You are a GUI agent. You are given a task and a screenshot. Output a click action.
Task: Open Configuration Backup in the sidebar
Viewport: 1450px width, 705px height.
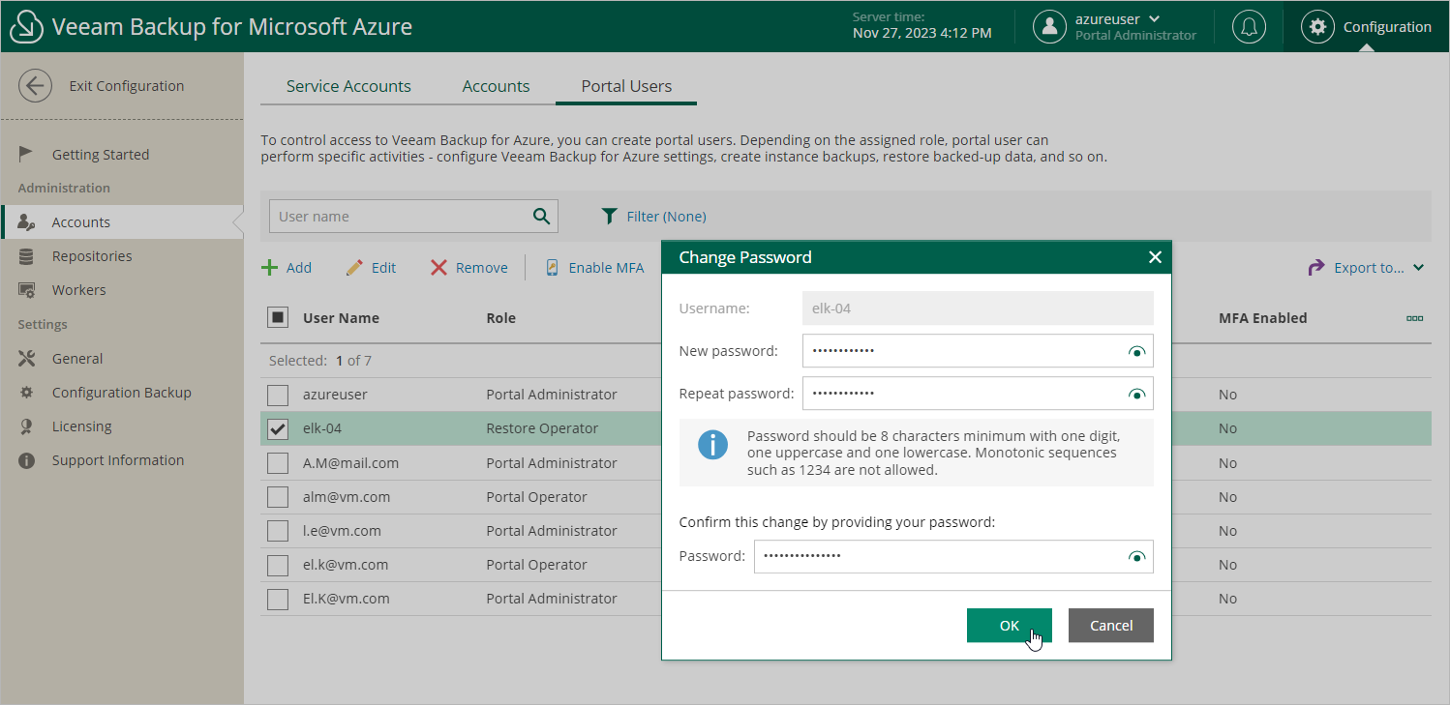coord(122,393)
